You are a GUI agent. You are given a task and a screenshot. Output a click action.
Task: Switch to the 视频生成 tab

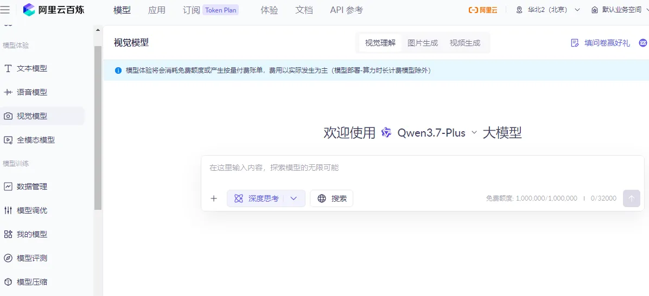(x=465, y=43)
